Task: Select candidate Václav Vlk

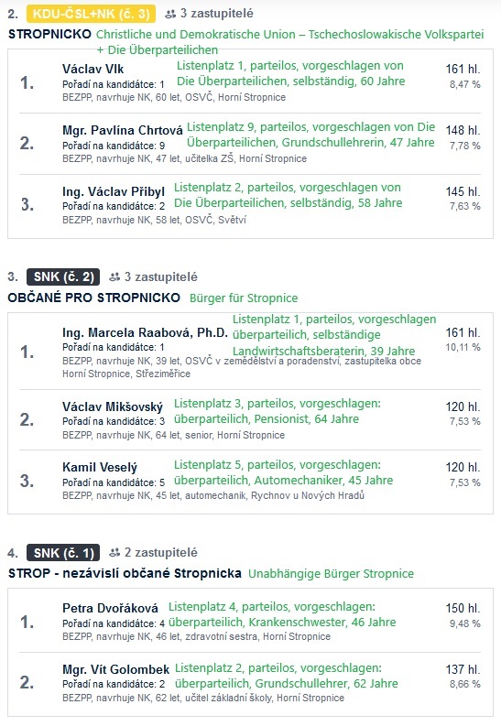Action: [93, 69]
